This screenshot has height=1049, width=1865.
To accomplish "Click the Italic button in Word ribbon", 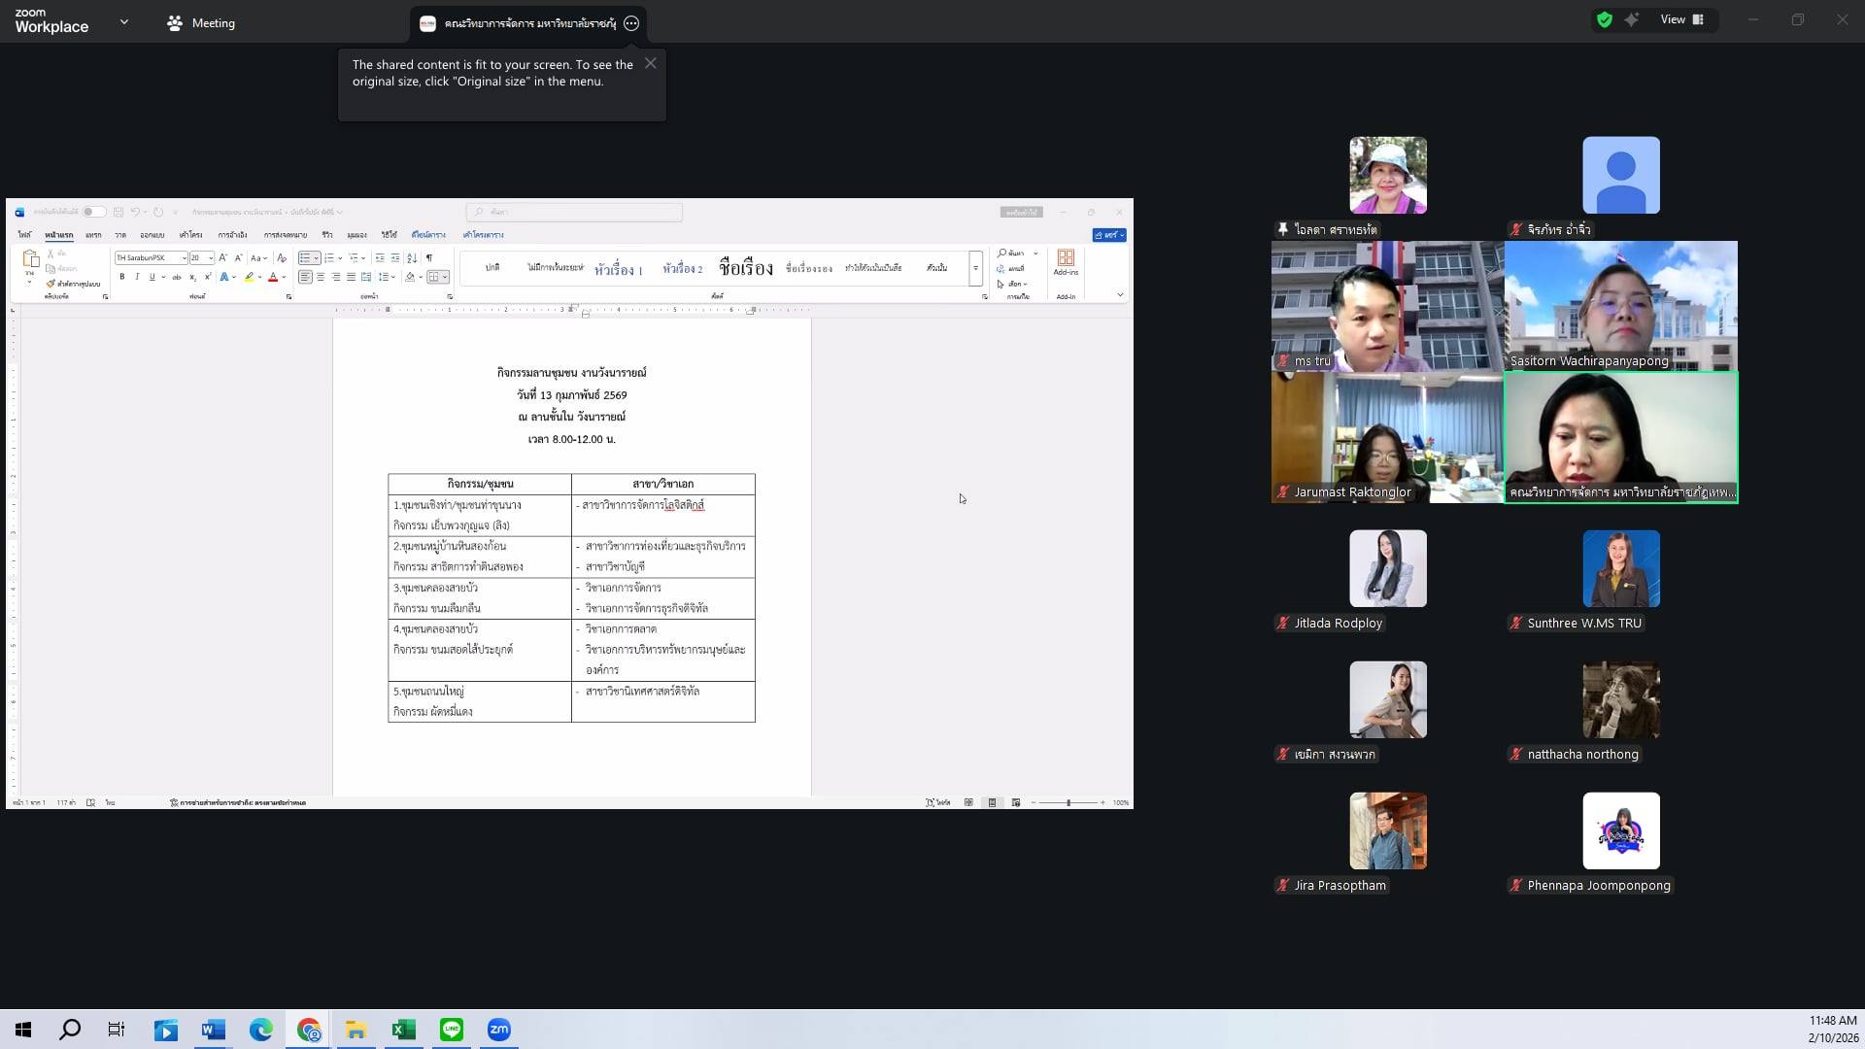I will [x=137, y=277].
